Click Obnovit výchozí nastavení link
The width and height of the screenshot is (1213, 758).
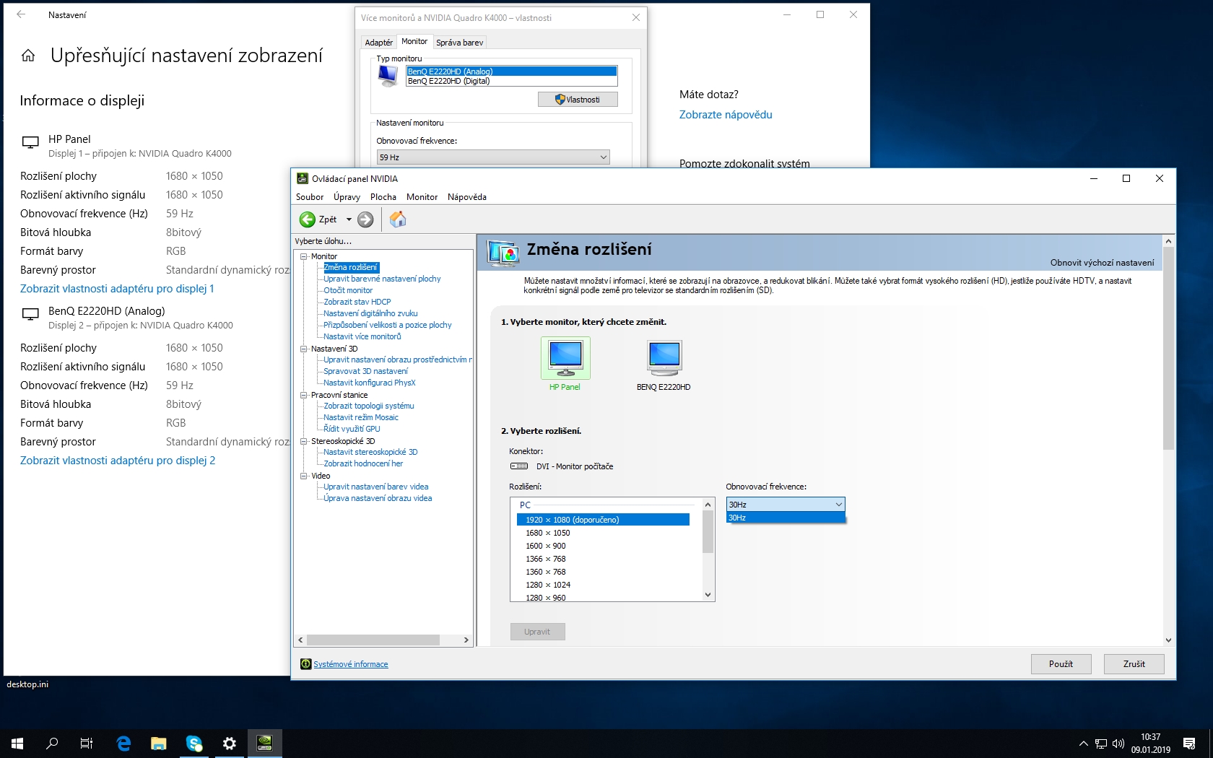coord(1102,263)
